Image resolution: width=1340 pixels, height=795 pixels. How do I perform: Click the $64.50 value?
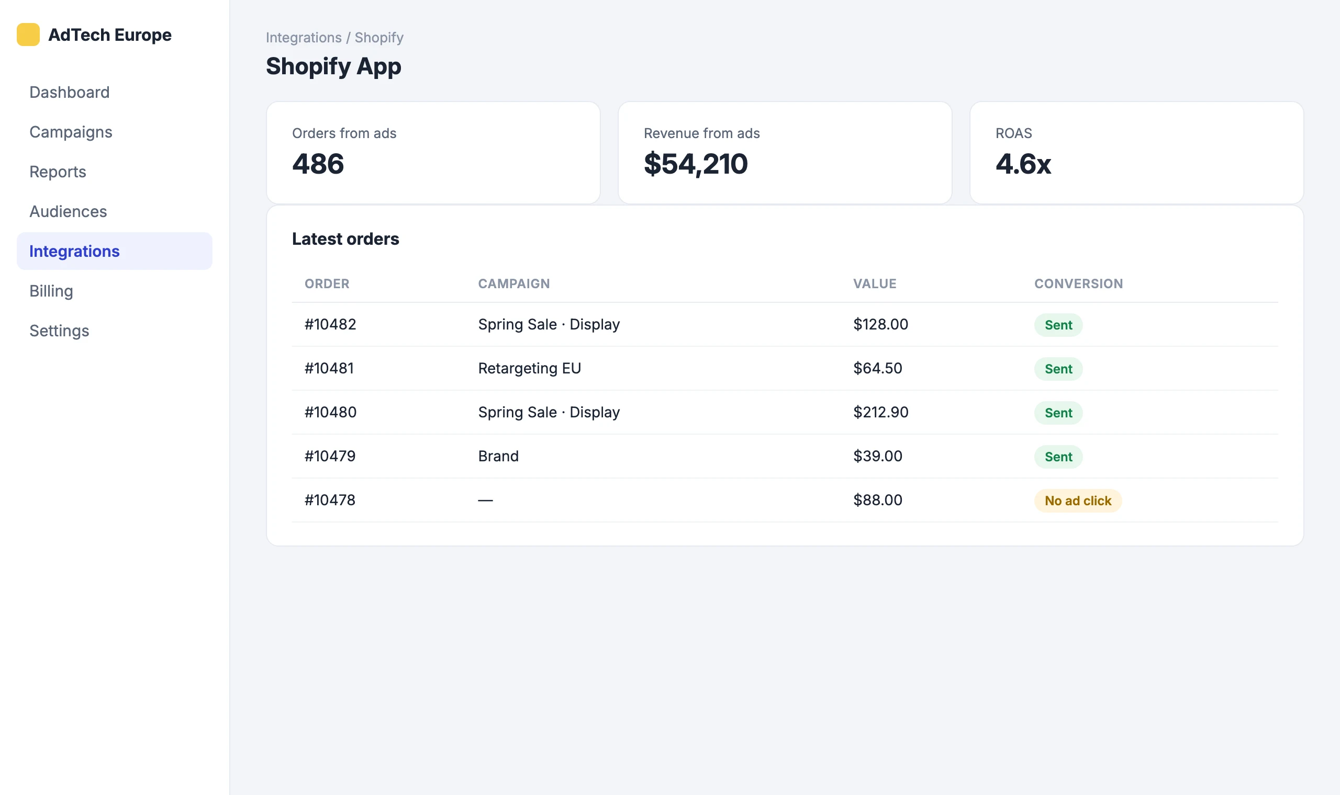[878, 368]
